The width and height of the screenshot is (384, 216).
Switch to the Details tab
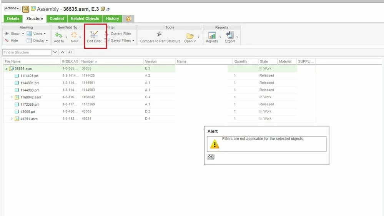13,18
